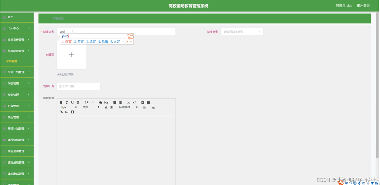Open the 制度类型 select dropdown
Image resolution: width=380 pixels, height=185 pixels.
(242, 32)
